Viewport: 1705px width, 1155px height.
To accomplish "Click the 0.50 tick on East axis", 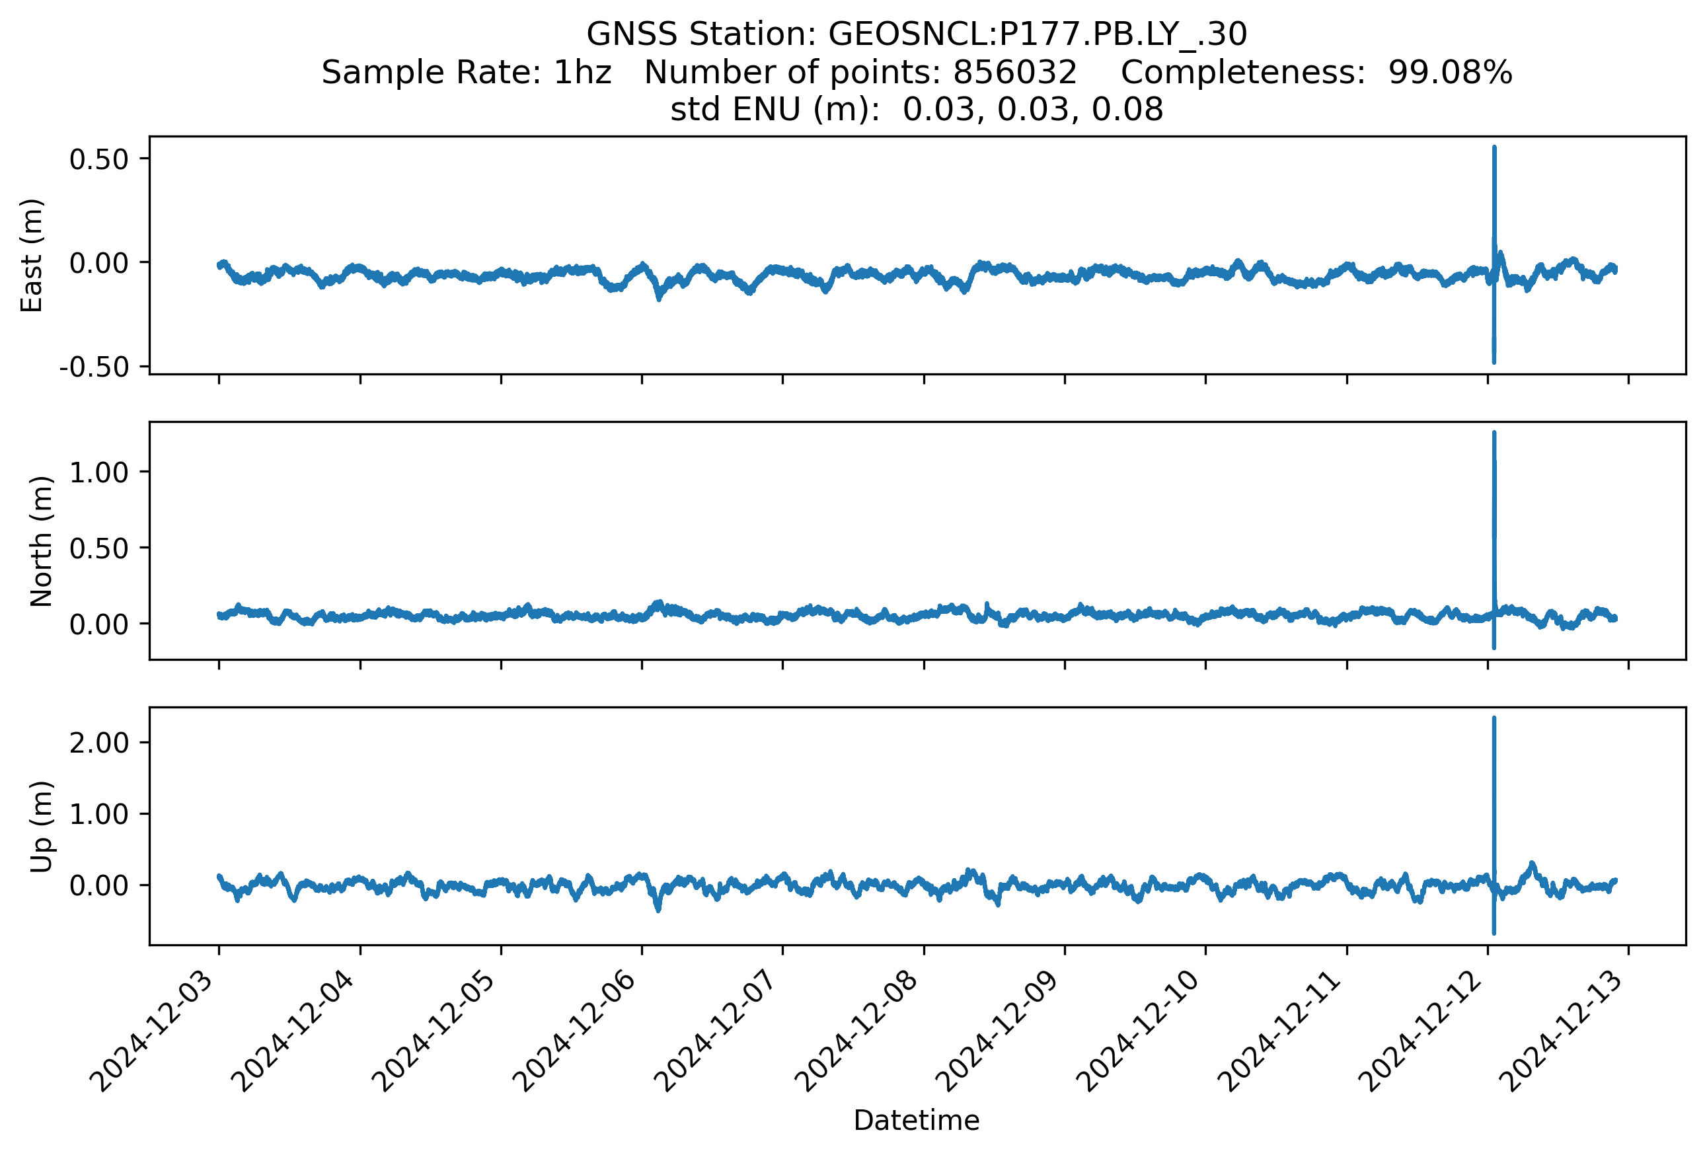I will (99, 159).
